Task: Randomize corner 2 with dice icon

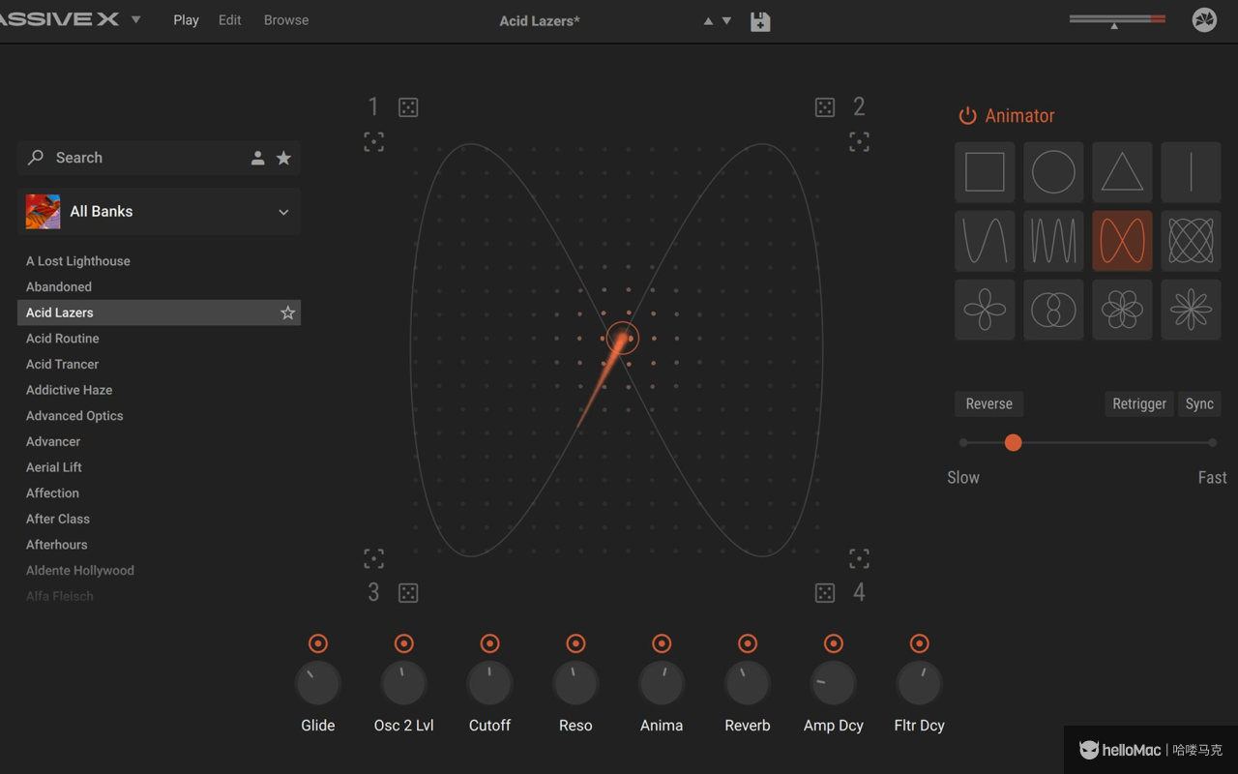Action: (825, 107)
